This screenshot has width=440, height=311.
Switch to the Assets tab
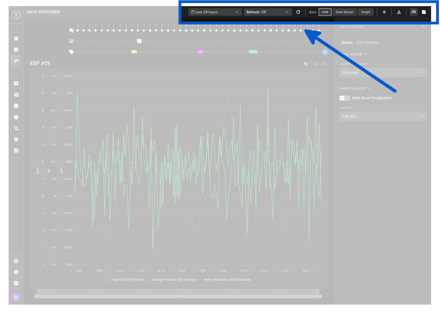[347, 42]
